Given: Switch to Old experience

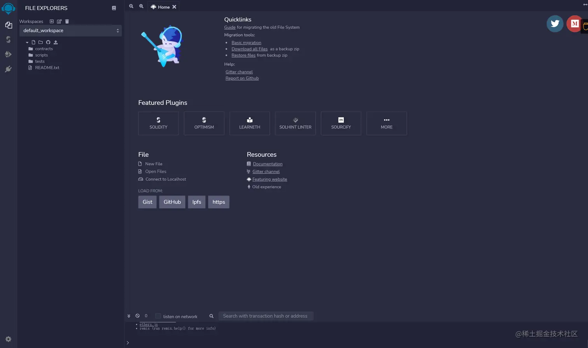Looking at the screenshot, I should pos(266,187).
